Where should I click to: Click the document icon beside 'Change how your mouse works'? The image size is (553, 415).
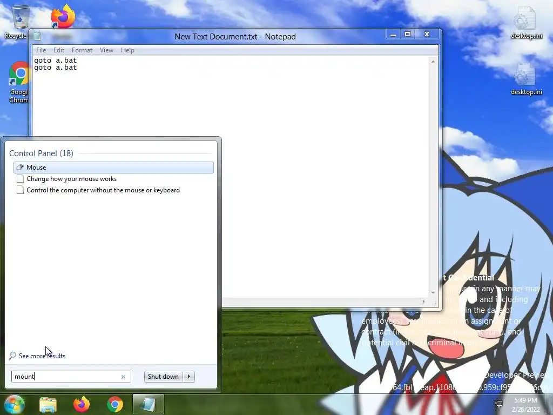pyautogui.click(x=20, y=179)
